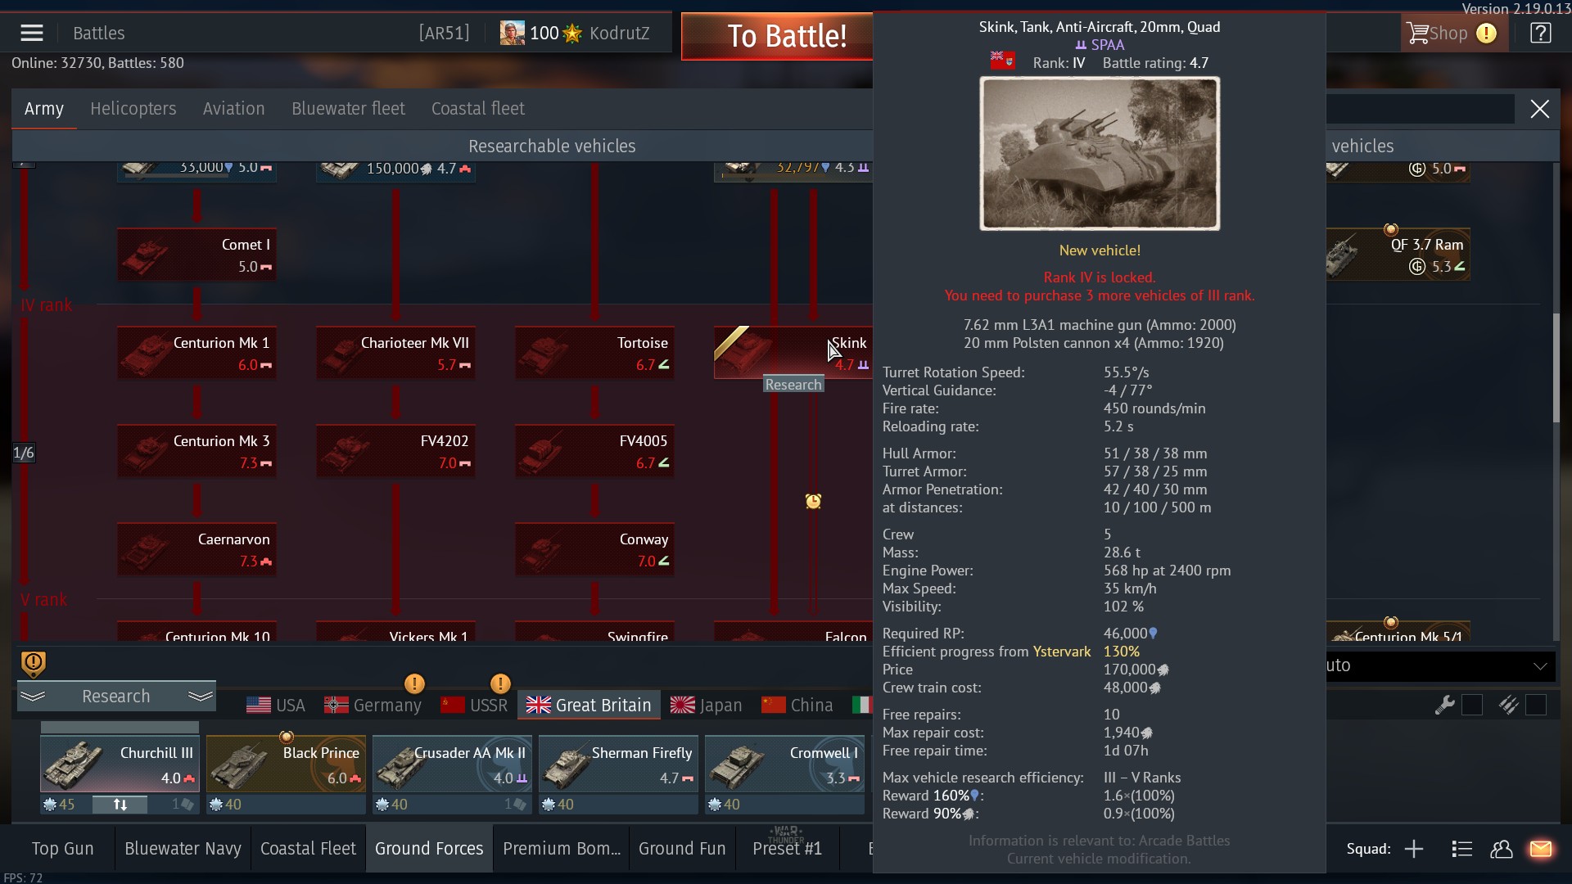Select the Ground Fun preset
This screenshot has height=884, width=1572.
tap(682, 849)
